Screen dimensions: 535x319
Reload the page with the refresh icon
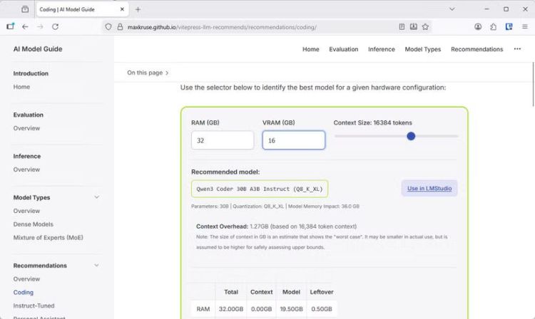(x=55, y=26)
